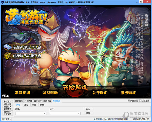The width and height of the screenshot is (152, 122).
Task: Switch to the BUFF sub-tab
Action: point(42,105)
